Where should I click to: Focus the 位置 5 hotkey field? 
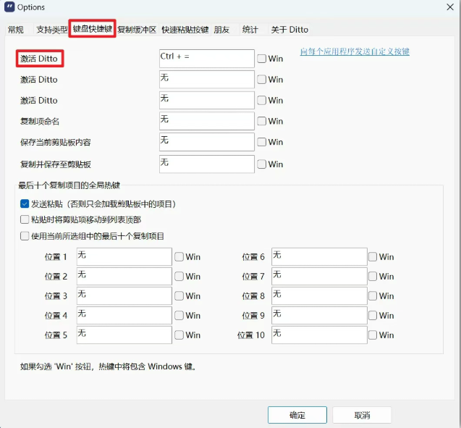(x=124, y=335)
